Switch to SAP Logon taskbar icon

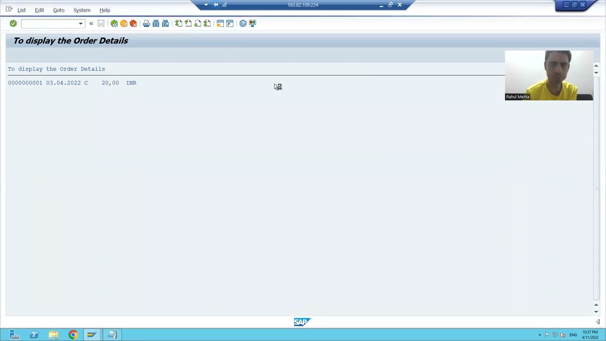point(92,335)
